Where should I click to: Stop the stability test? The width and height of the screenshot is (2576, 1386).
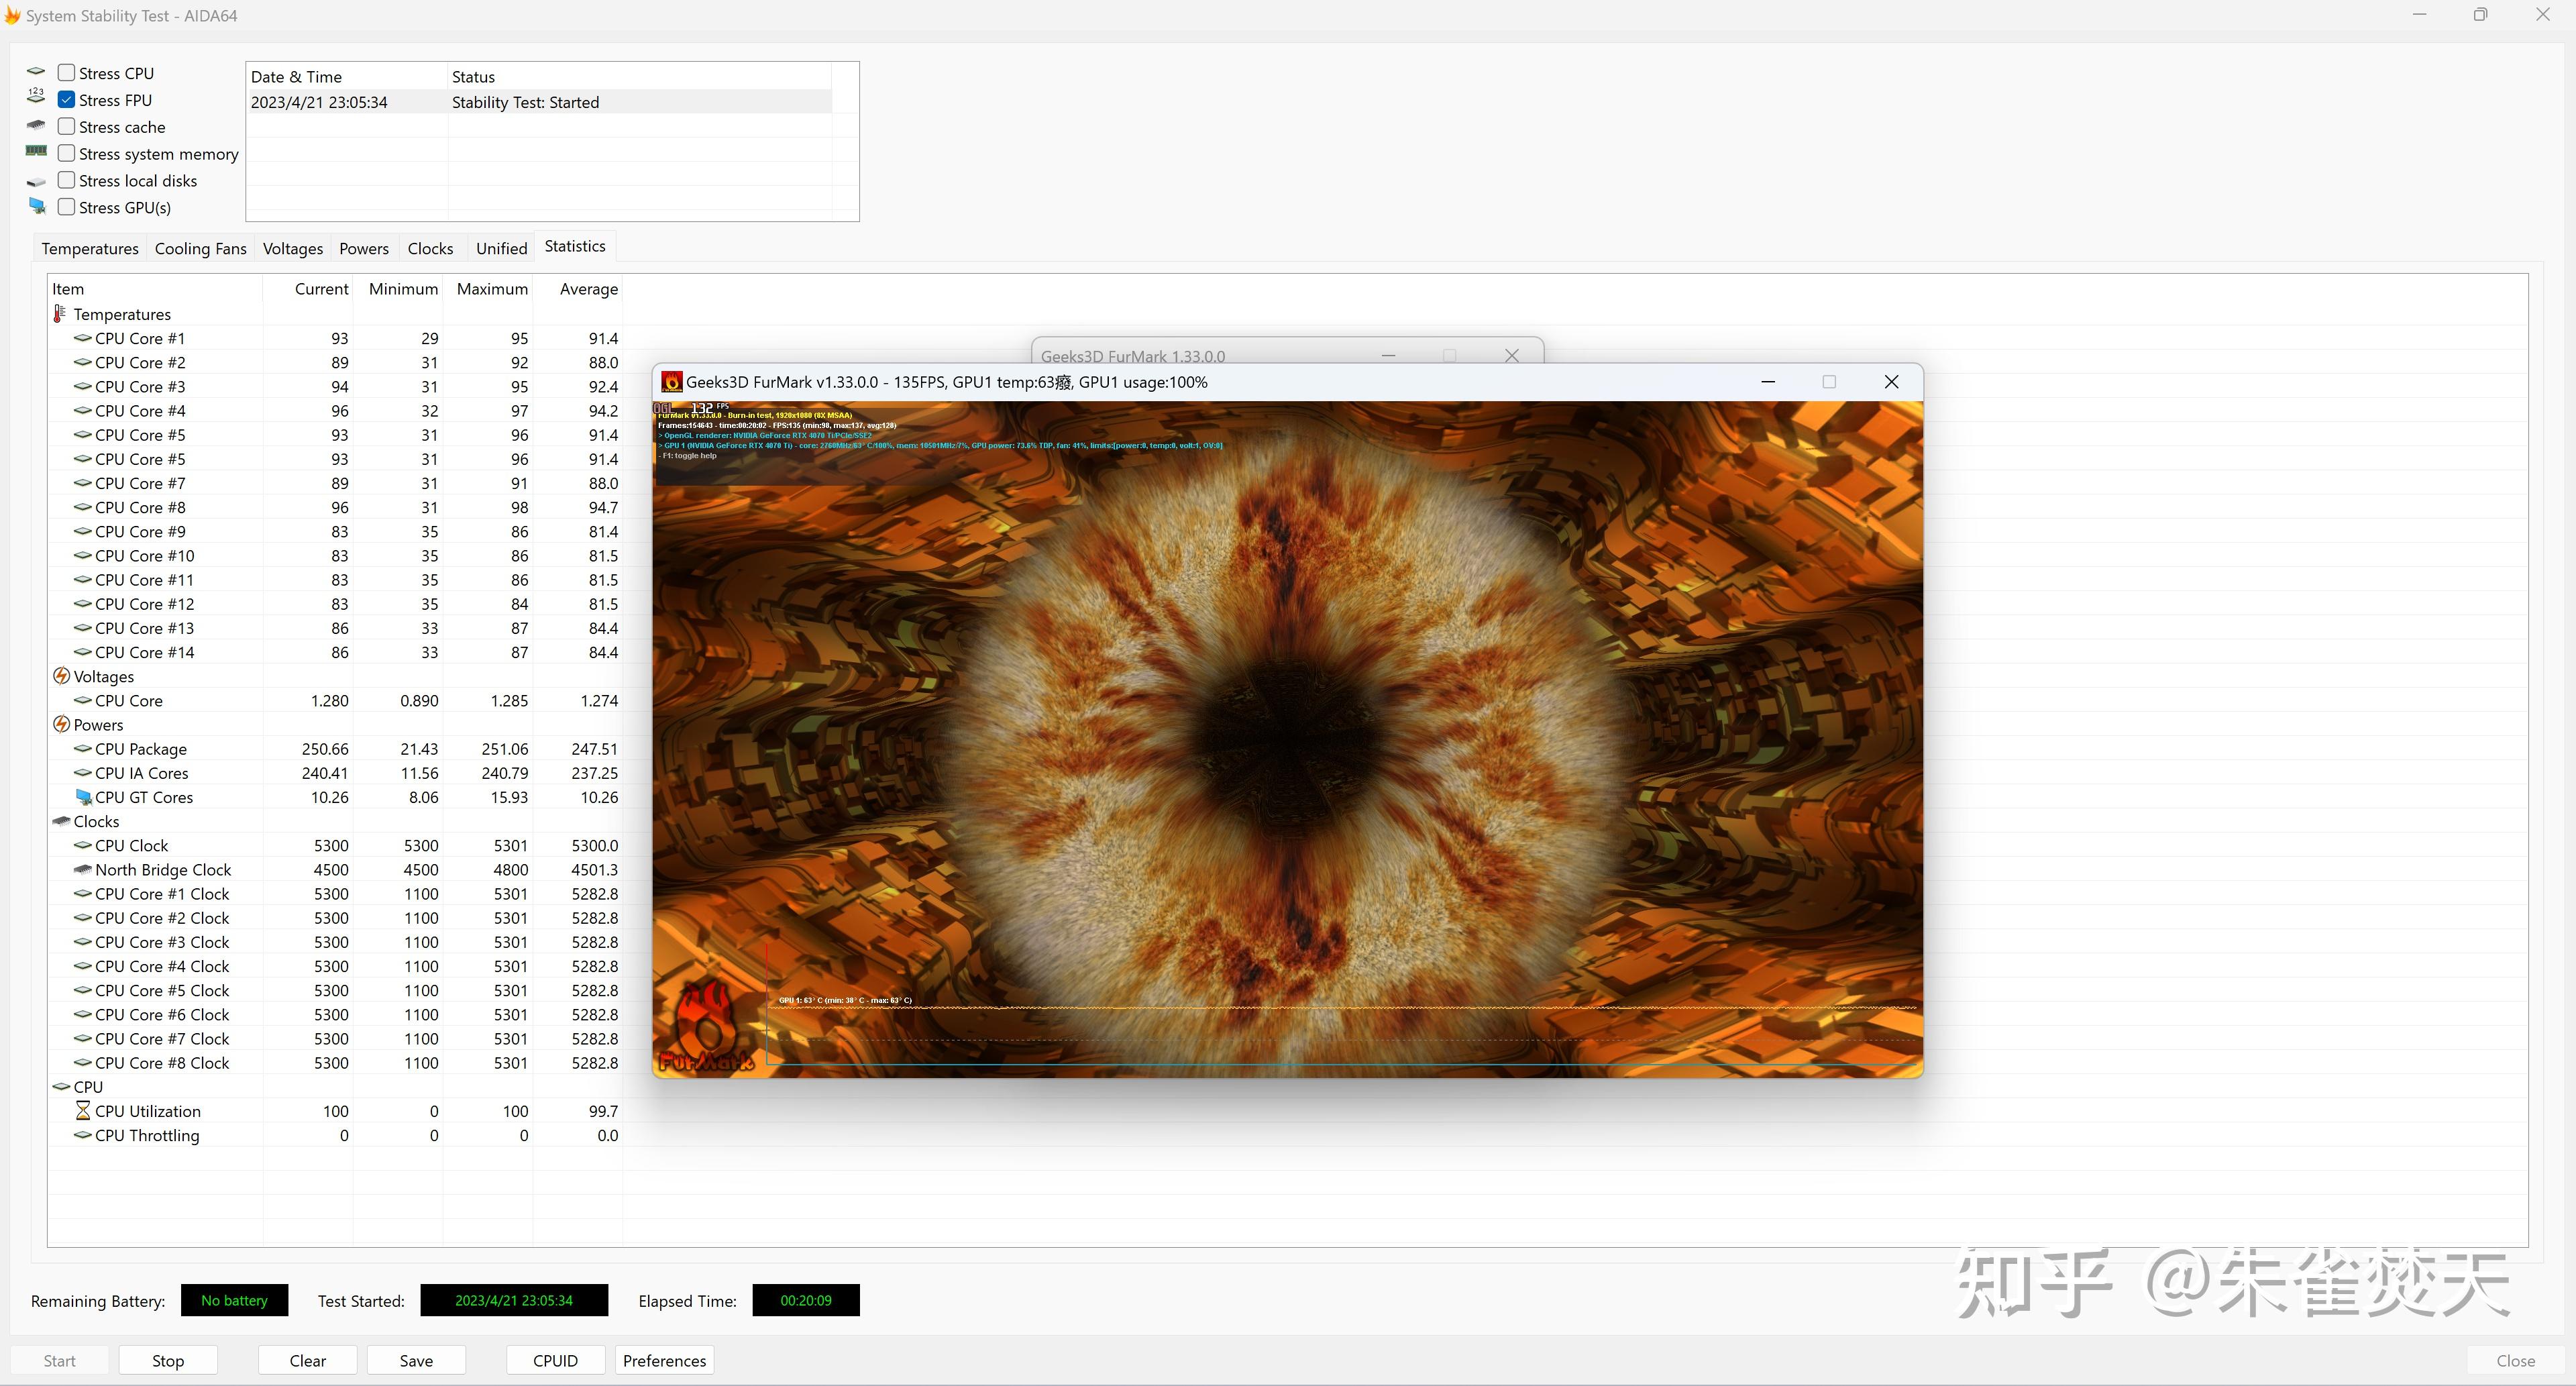168,1360
